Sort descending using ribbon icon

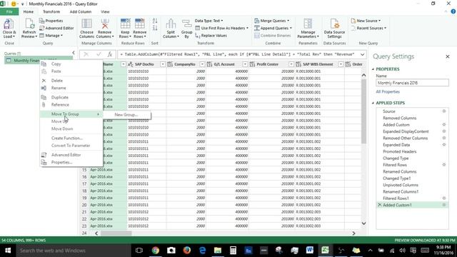click(155, 28)
